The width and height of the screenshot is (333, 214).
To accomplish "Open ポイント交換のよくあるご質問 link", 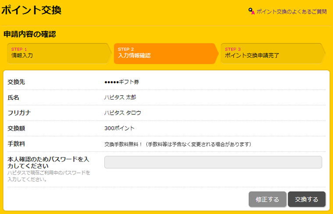I will [291, 11].
